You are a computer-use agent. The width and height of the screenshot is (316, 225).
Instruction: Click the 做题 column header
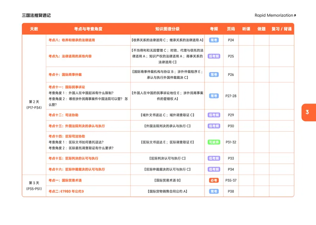261,29
